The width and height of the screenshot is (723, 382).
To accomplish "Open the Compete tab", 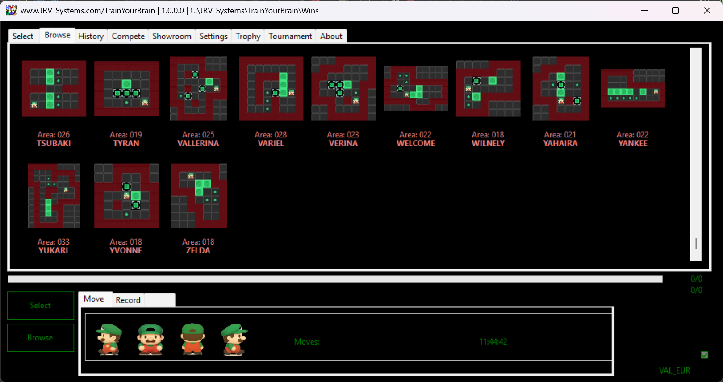I will pyautogui.click(x=128, y=36).
